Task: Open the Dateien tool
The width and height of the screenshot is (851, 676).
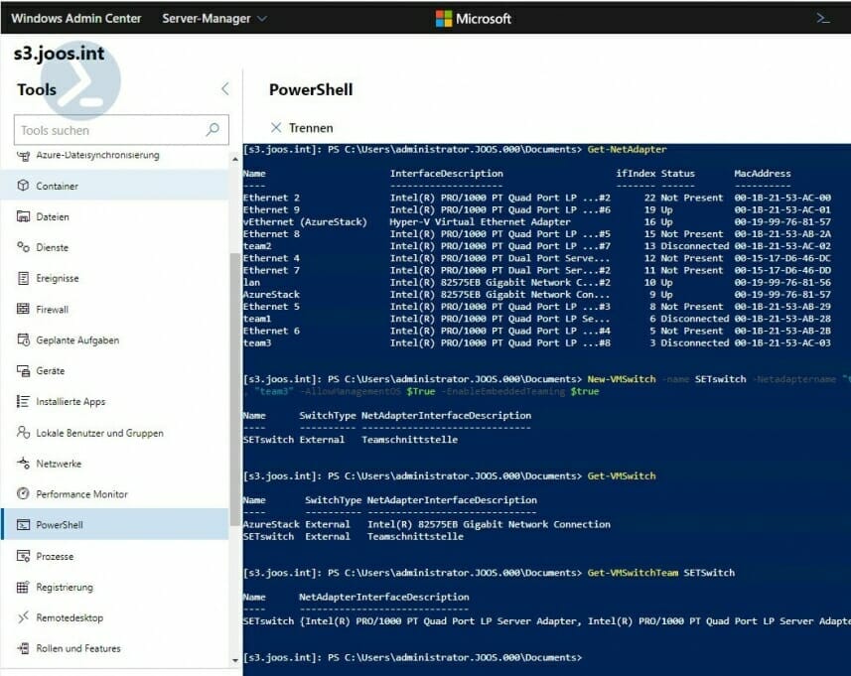Action: tap(115, 216)
